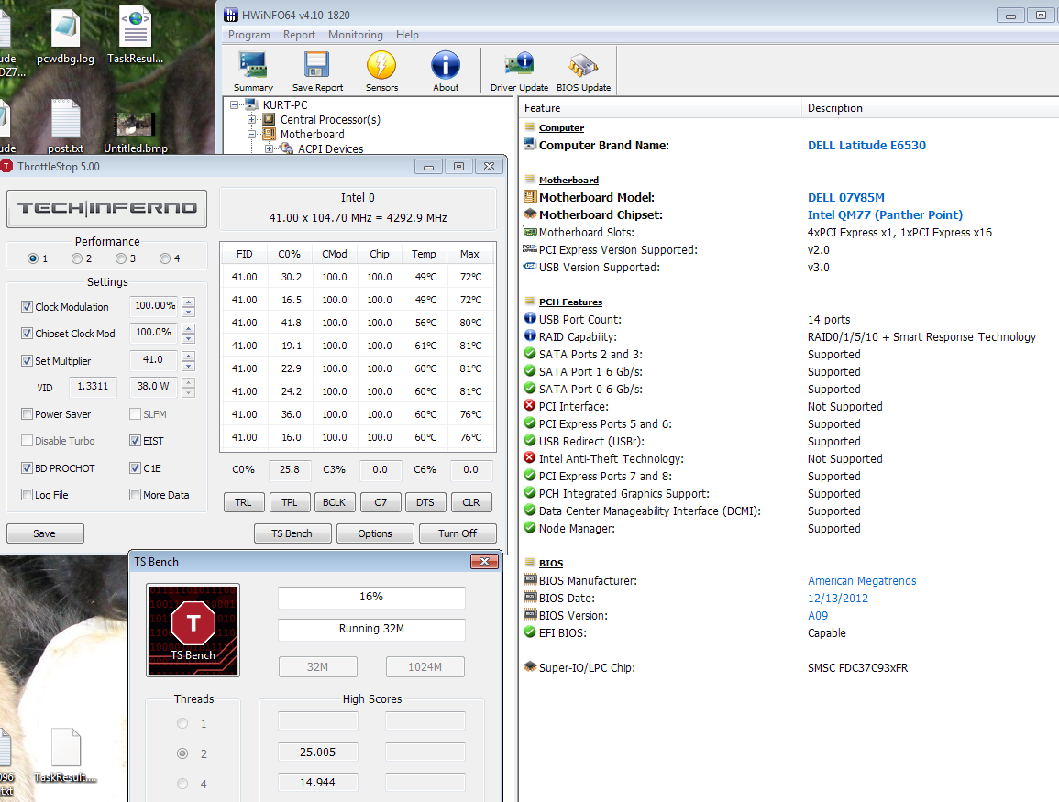
Task: Click the info icon beside USB Port Count
Action: click(x=530, y=319)
